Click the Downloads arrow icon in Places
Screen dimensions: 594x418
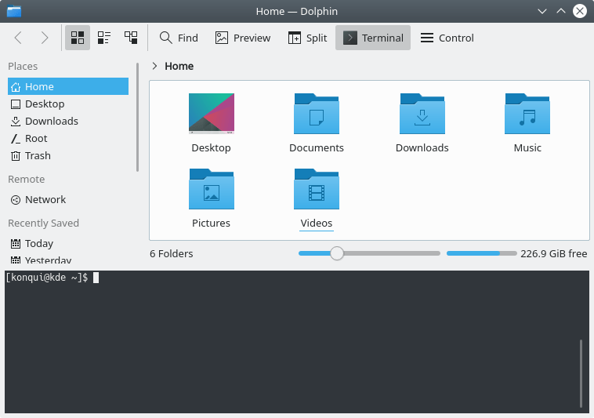[x=16, y=122]
